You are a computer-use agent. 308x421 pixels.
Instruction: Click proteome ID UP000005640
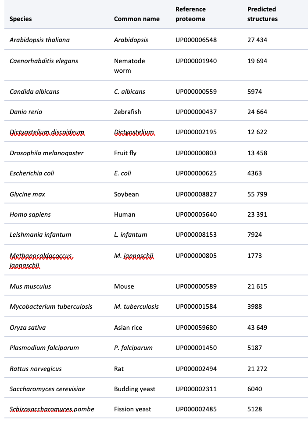tap(196, 214)
